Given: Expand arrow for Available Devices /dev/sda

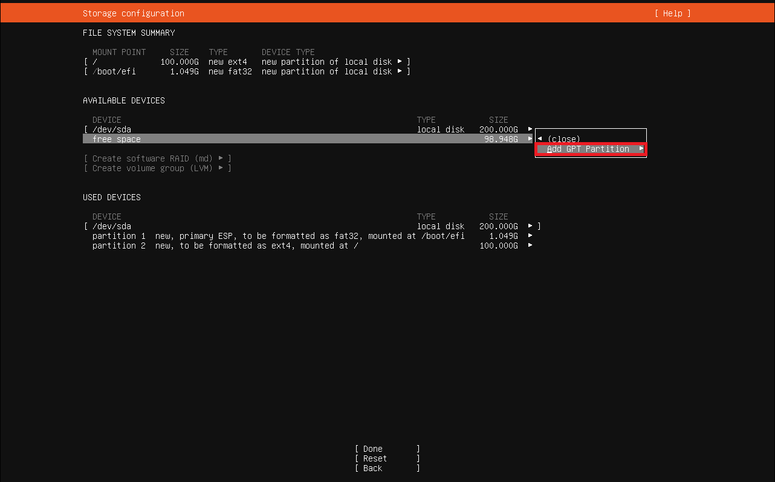Looking at the screenshot, I should [530, 129].
